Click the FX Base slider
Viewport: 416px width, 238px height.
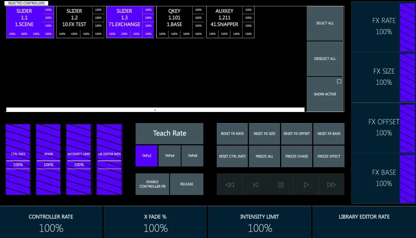(407, 179)
